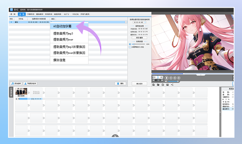This screenshot has height=144, width=242.
Task: Save the project with the disk icon
Action: point(163,85)
